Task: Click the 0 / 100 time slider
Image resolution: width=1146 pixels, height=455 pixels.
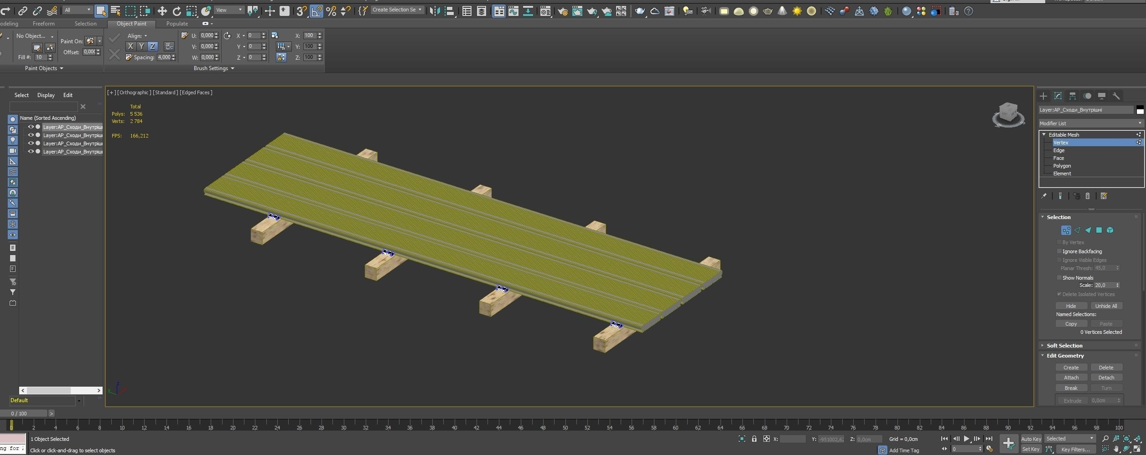Action: click(x=24, y=413)
